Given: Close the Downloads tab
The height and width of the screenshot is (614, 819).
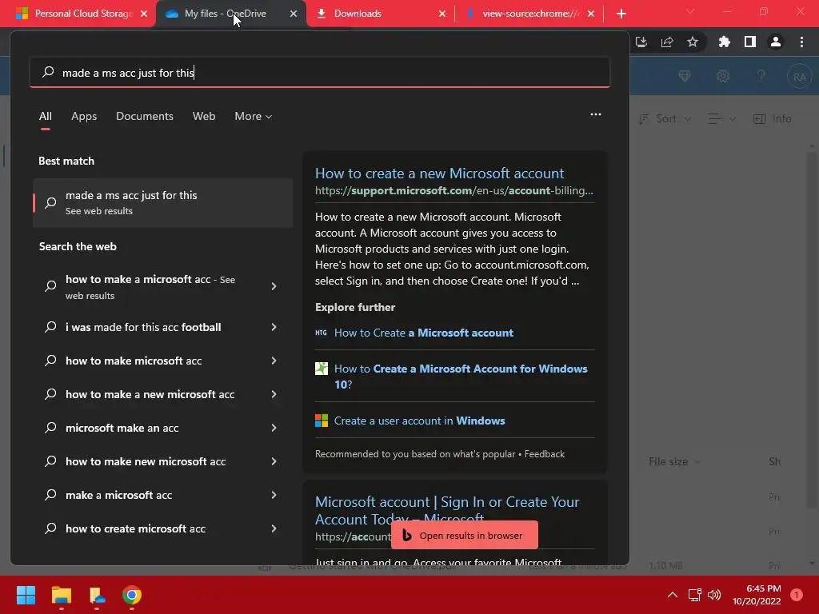Looking at the screenshot, I should [442, 14].
